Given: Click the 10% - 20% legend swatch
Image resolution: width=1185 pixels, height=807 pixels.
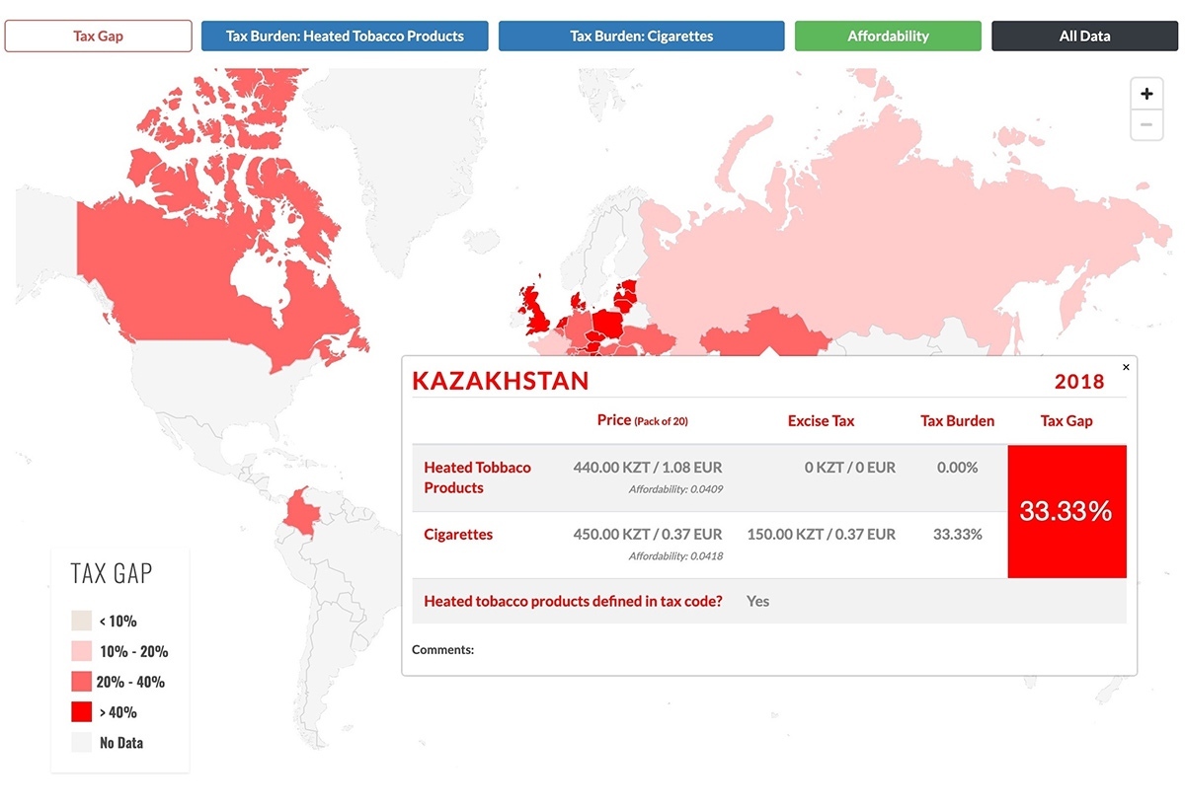Looking at the screenshot, I should click(x=81, y=651).
